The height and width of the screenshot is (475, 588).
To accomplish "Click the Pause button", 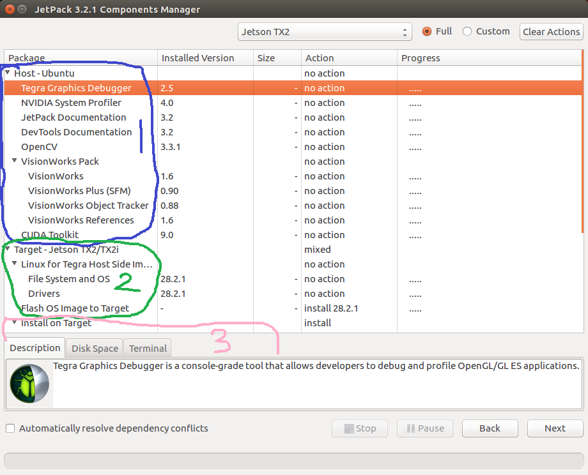I will pyautogui.click(x=425, y=428).
